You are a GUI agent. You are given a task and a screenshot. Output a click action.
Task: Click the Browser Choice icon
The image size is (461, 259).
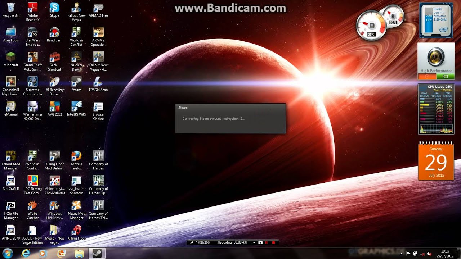pos(98,111)
